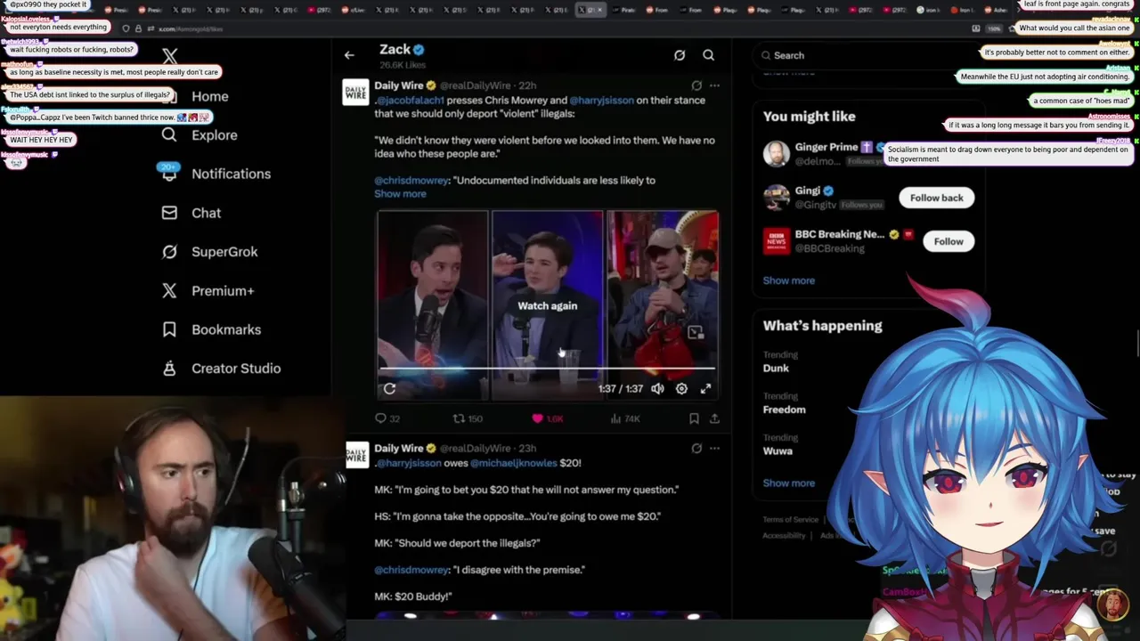Open Home in the sidebar
The image size is (1140, 641).
210,96
